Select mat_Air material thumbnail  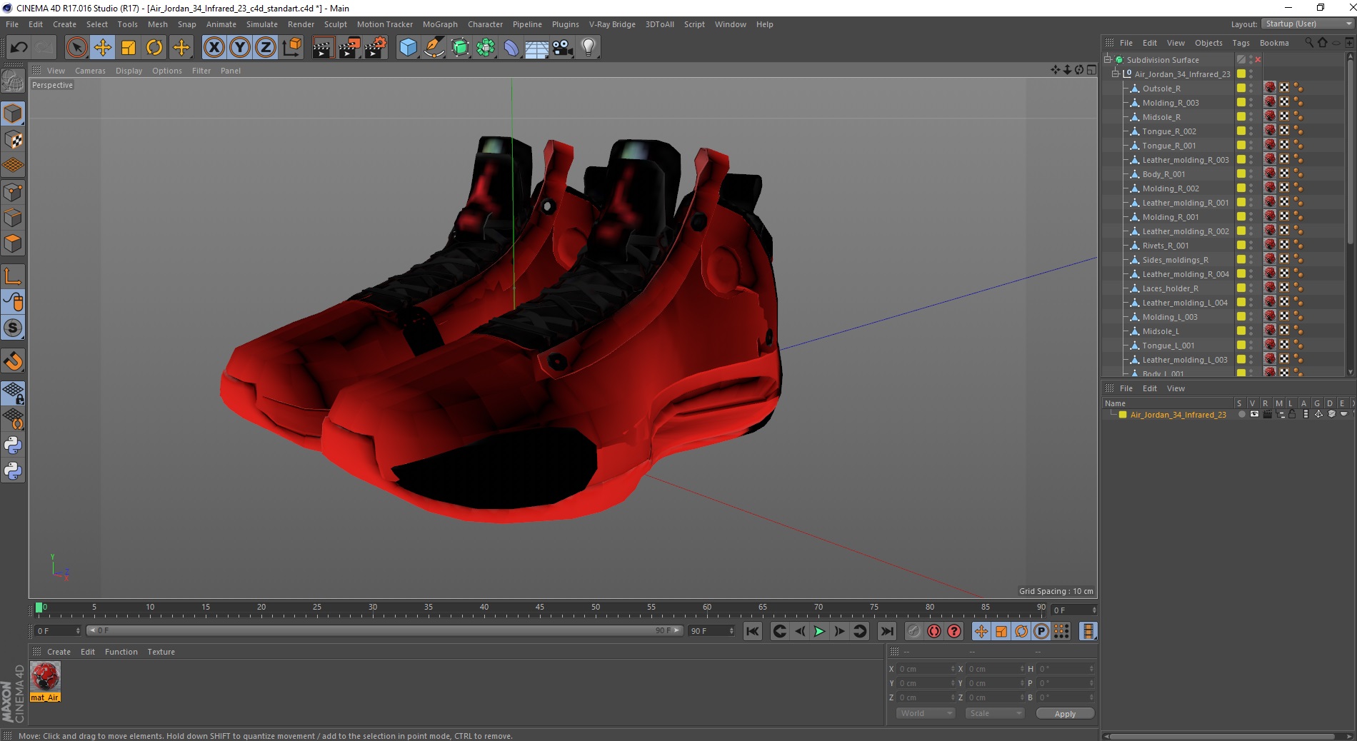(45, 677)
